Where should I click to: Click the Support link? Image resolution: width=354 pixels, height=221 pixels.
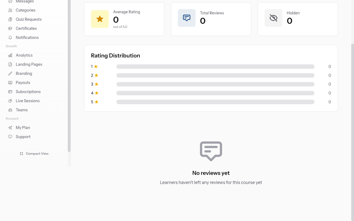[23, 136]
